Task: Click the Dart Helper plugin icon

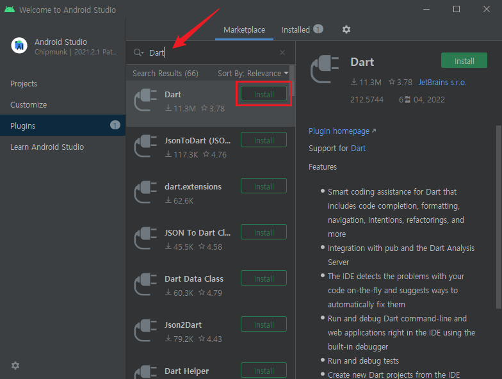Action: [146, 372]
